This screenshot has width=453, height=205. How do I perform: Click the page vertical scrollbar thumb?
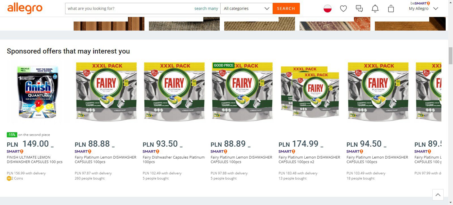pyautogui.click(x=450, y=56)
